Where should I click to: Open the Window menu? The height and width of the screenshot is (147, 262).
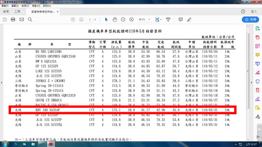[x=36, y=6]
